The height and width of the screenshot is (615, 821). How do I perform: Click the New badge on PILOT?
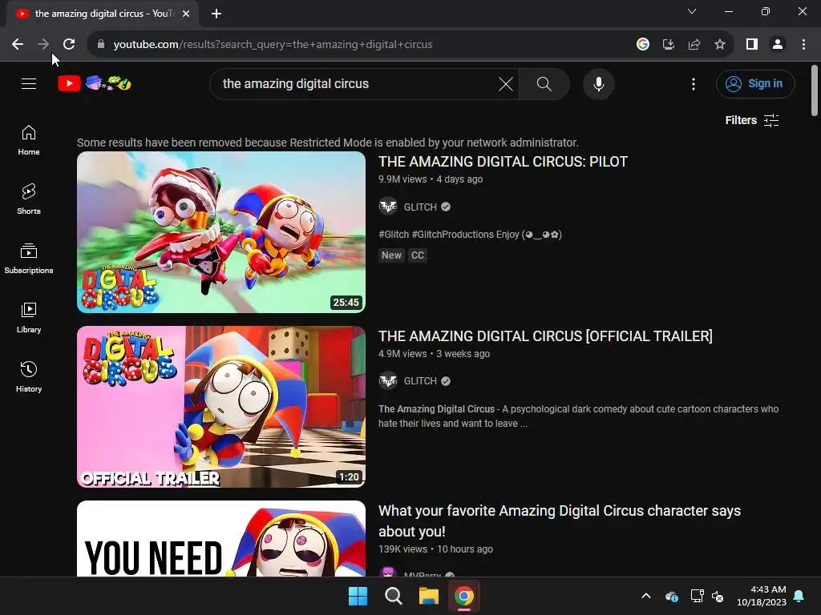pos(391,255)
